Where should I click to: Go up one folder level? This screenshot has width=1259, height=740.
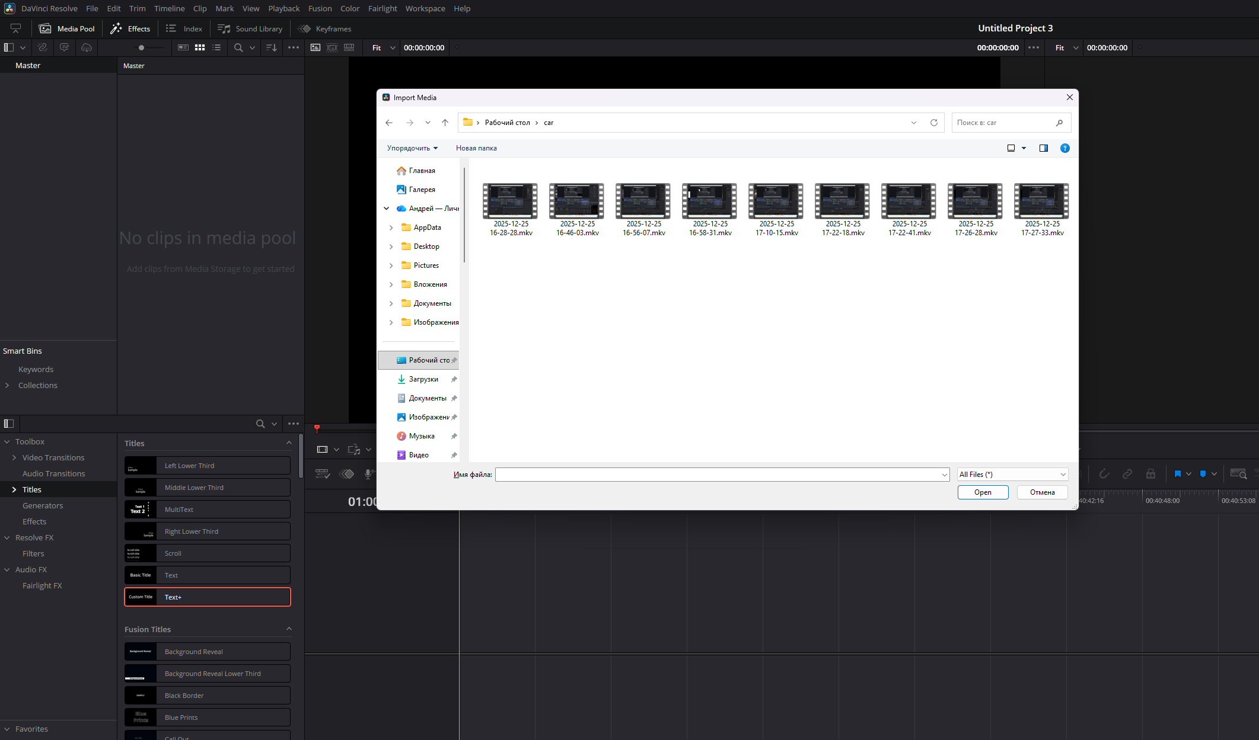click(445, 123)
